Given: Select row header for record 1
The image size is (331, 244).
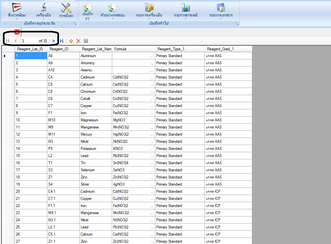Looking at the screenshot, I should point(8,56).
